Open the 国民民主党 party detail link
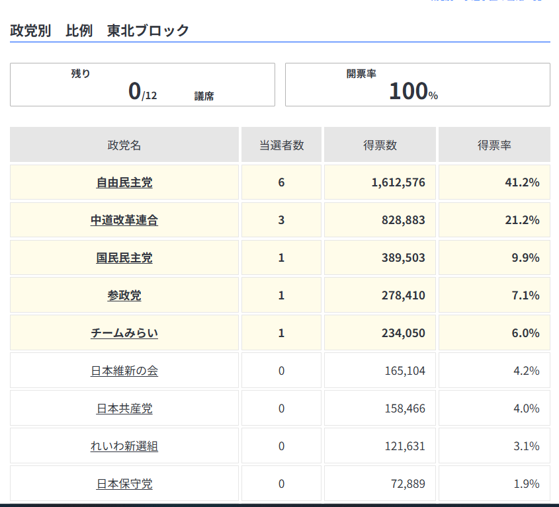This screenshot has width=559, height=507. point(123,257)
